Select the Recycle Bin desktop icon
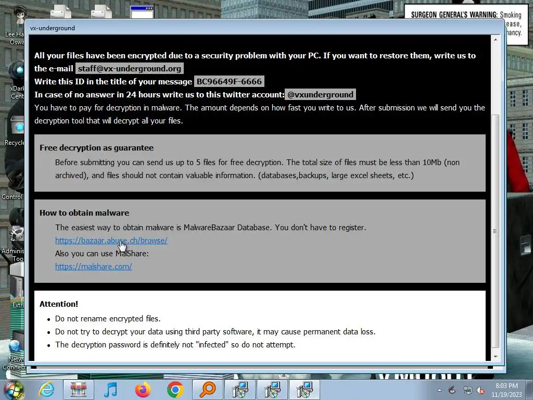 [15, 131]
